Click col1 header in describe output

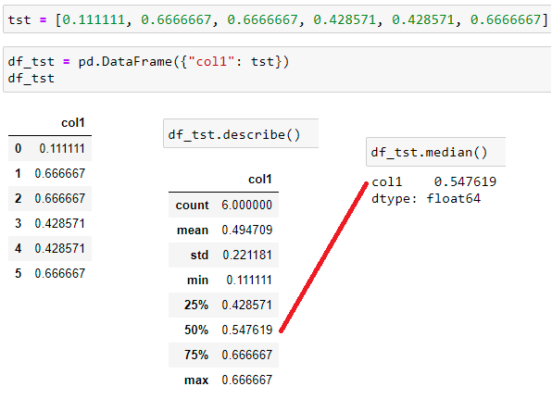point(260,180)
